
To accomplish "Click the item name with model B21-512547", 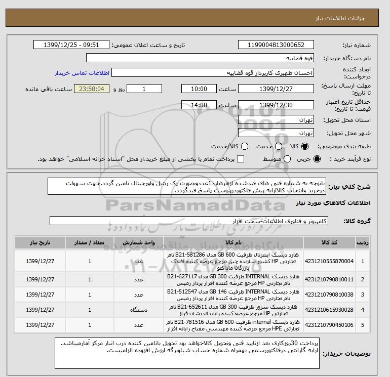I will [233, 295].
